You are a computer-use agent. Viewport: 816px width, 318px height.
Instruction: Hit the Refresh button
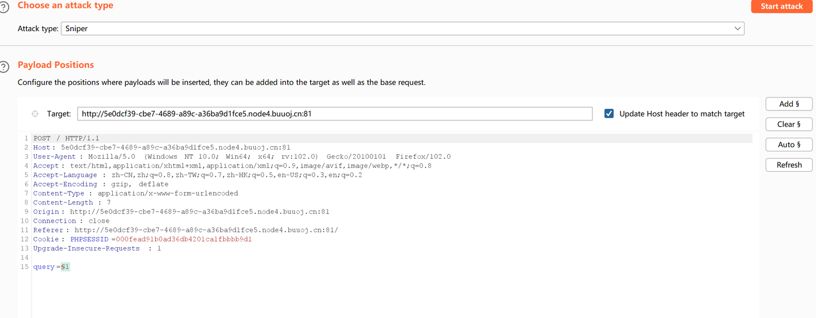tap(789, 165)
